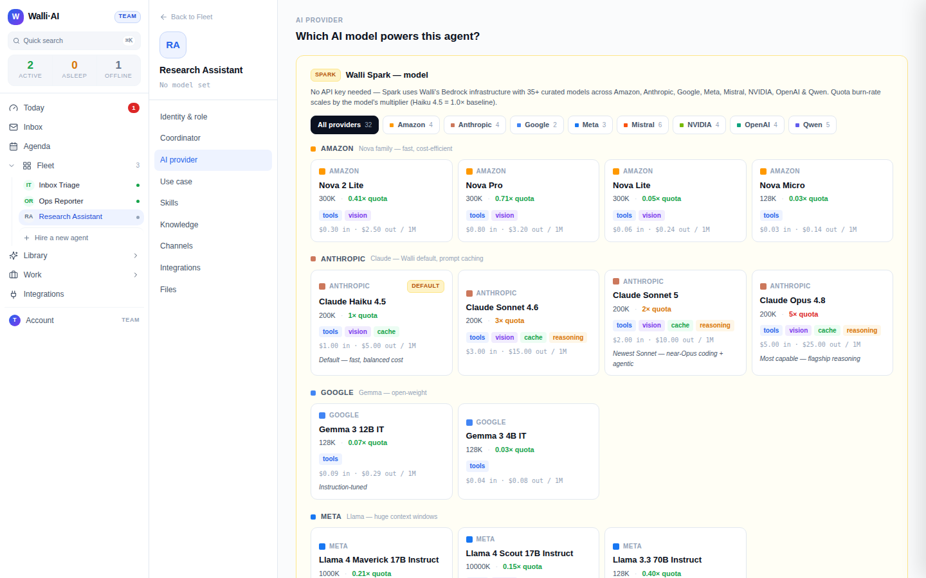Open Research Assistant in the fleet list
Viewport: 926px width, 578px height.
click(81, 217)
